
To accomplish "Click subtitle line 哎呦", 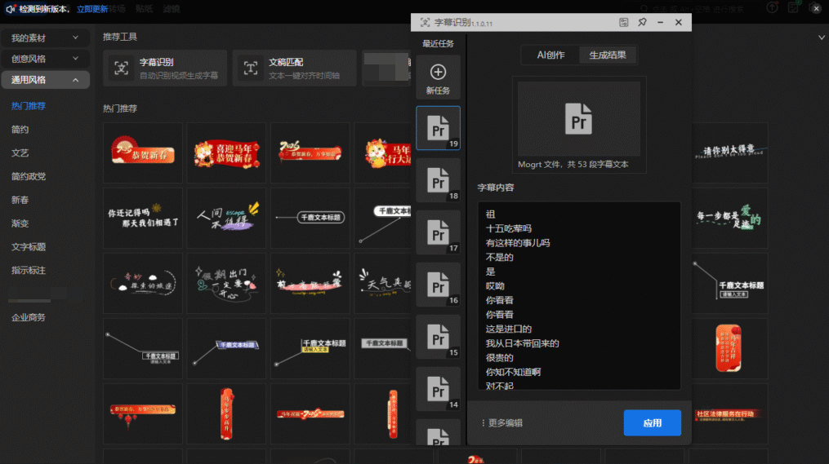I will pos(495,286).
